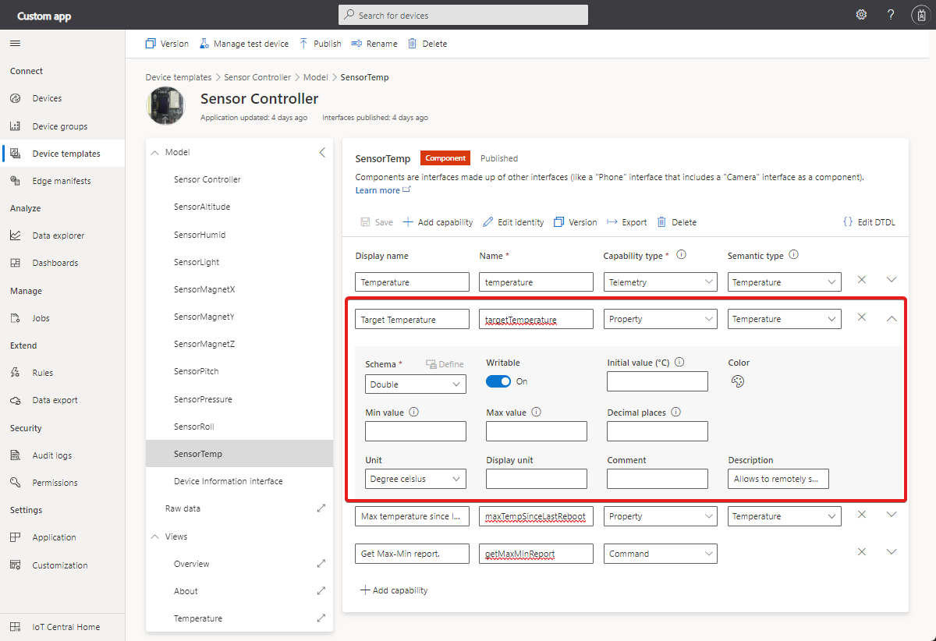Expand the Get Max-Min report row chevron
Viewport: 936px width, 641px height.
(x=892, y=551)
